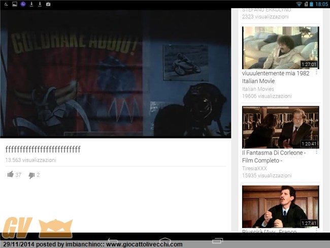Viewport: 330px width, 248px height.
Task: Open 'viuuulentemente mia 1982 Italian Movie' title
Action: pos(276,77)
